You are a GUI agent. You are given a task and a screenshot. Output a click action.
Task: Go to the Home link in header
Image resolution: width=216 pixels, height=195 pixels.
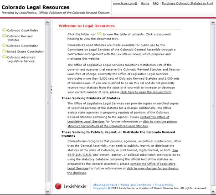tap(145, 3)
